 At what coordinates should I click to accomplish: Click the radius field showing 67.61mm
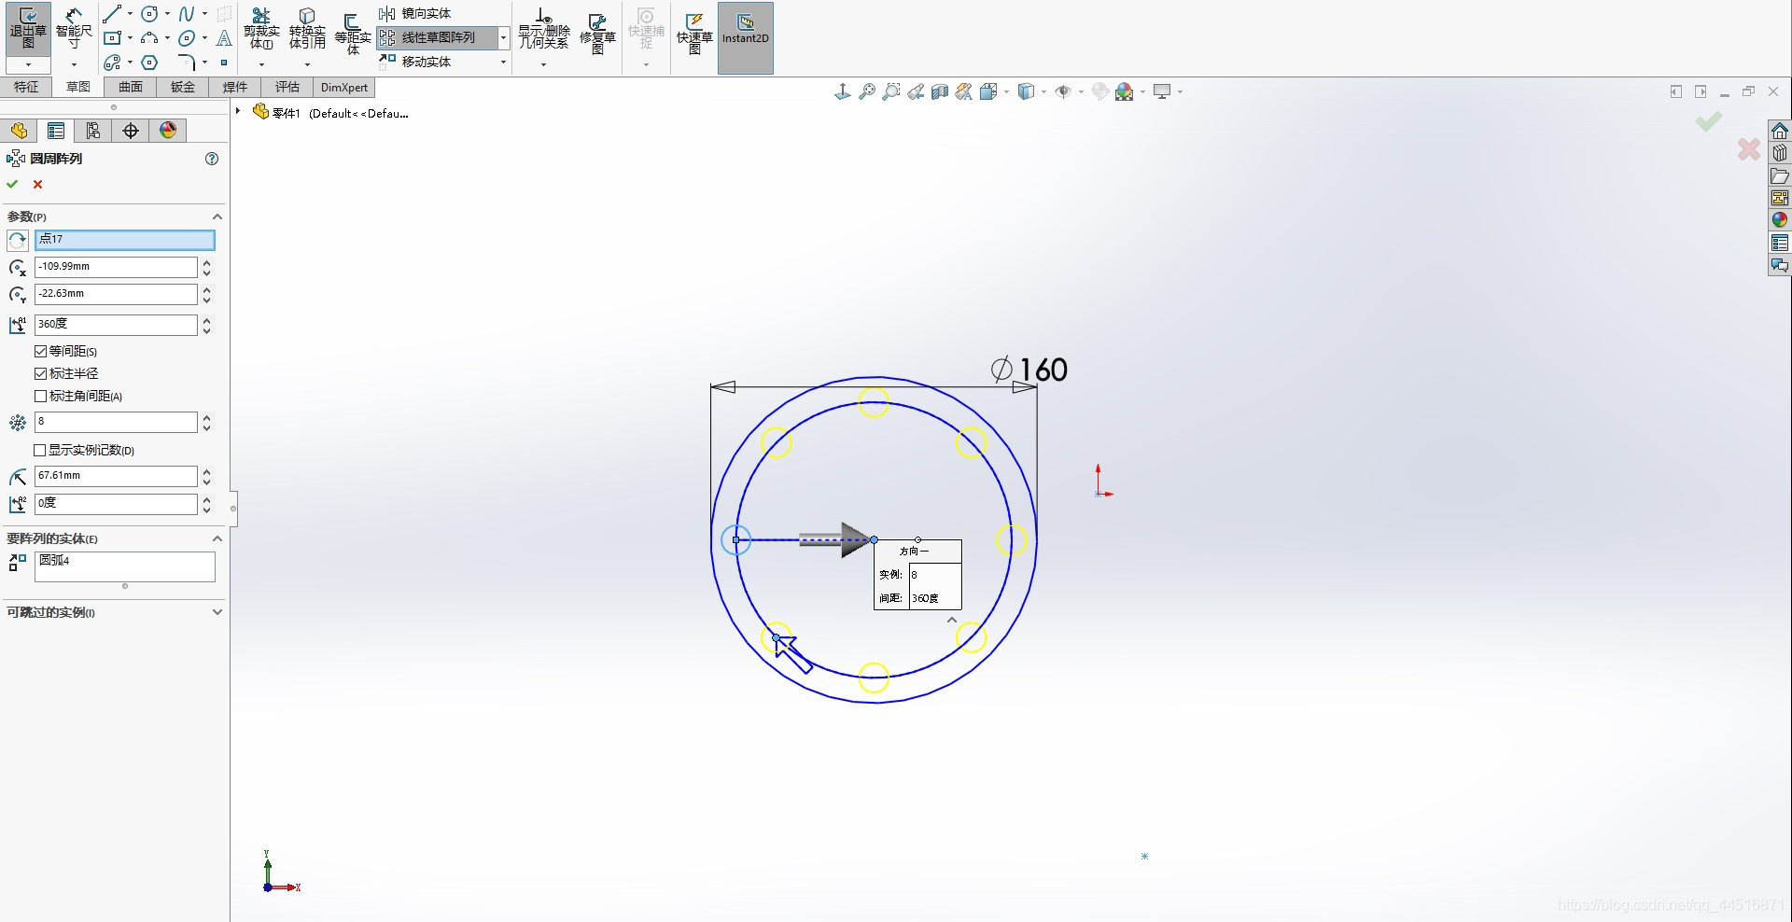pos(116,476)
